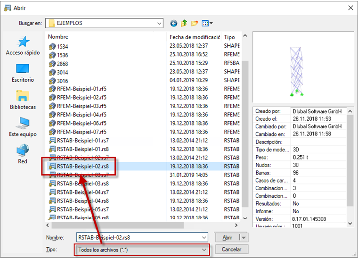
Task: Sort by Fecha de modificación column header
Action: click(x=194, y=37)
